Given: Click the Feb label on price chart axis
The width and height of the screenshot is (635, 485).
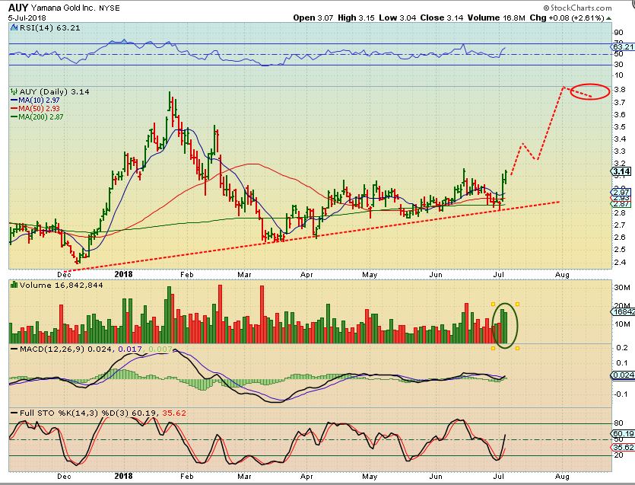Looking at the screenshot, I should (x=186, y=275).
